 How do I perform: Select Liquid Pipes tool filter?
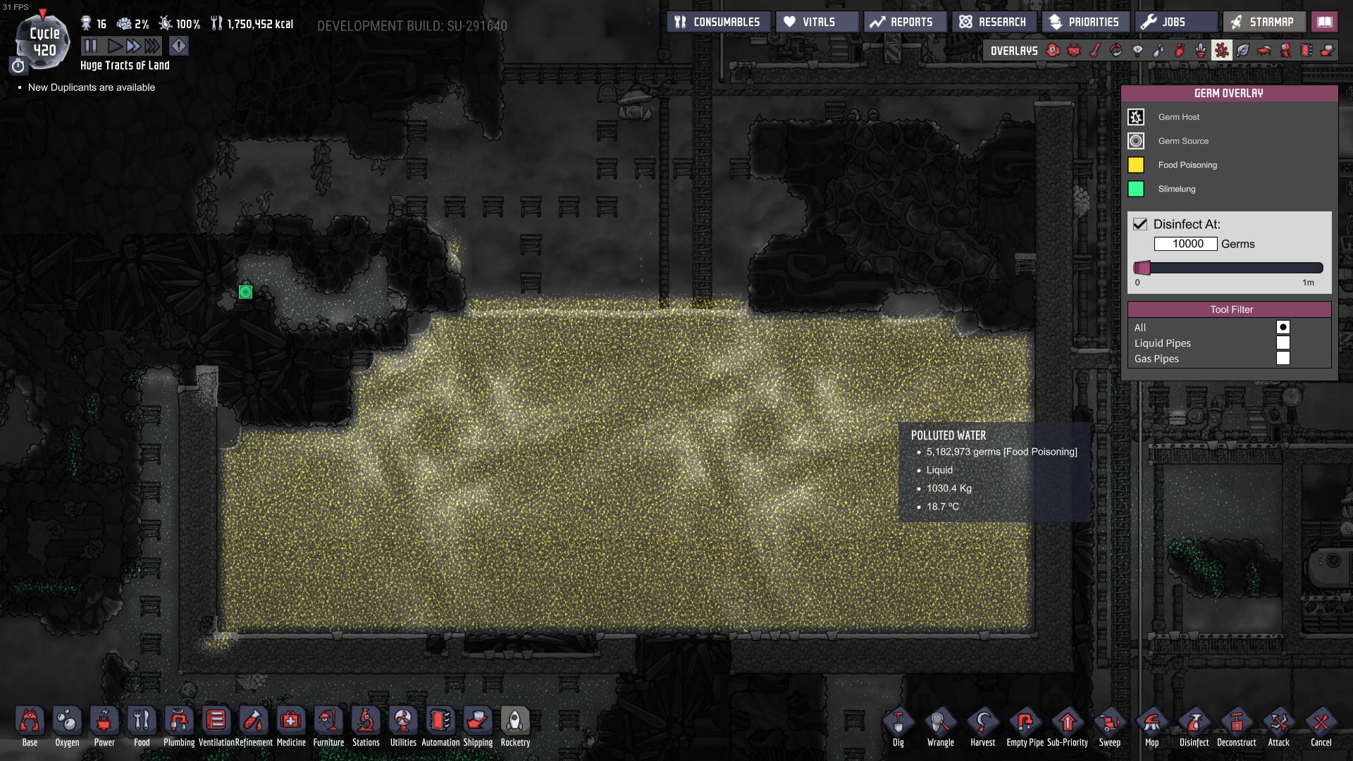tap(1283, 343)
